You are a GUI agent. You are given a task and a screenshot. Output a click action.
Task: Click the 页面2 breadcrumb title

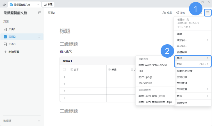[51, 13]
